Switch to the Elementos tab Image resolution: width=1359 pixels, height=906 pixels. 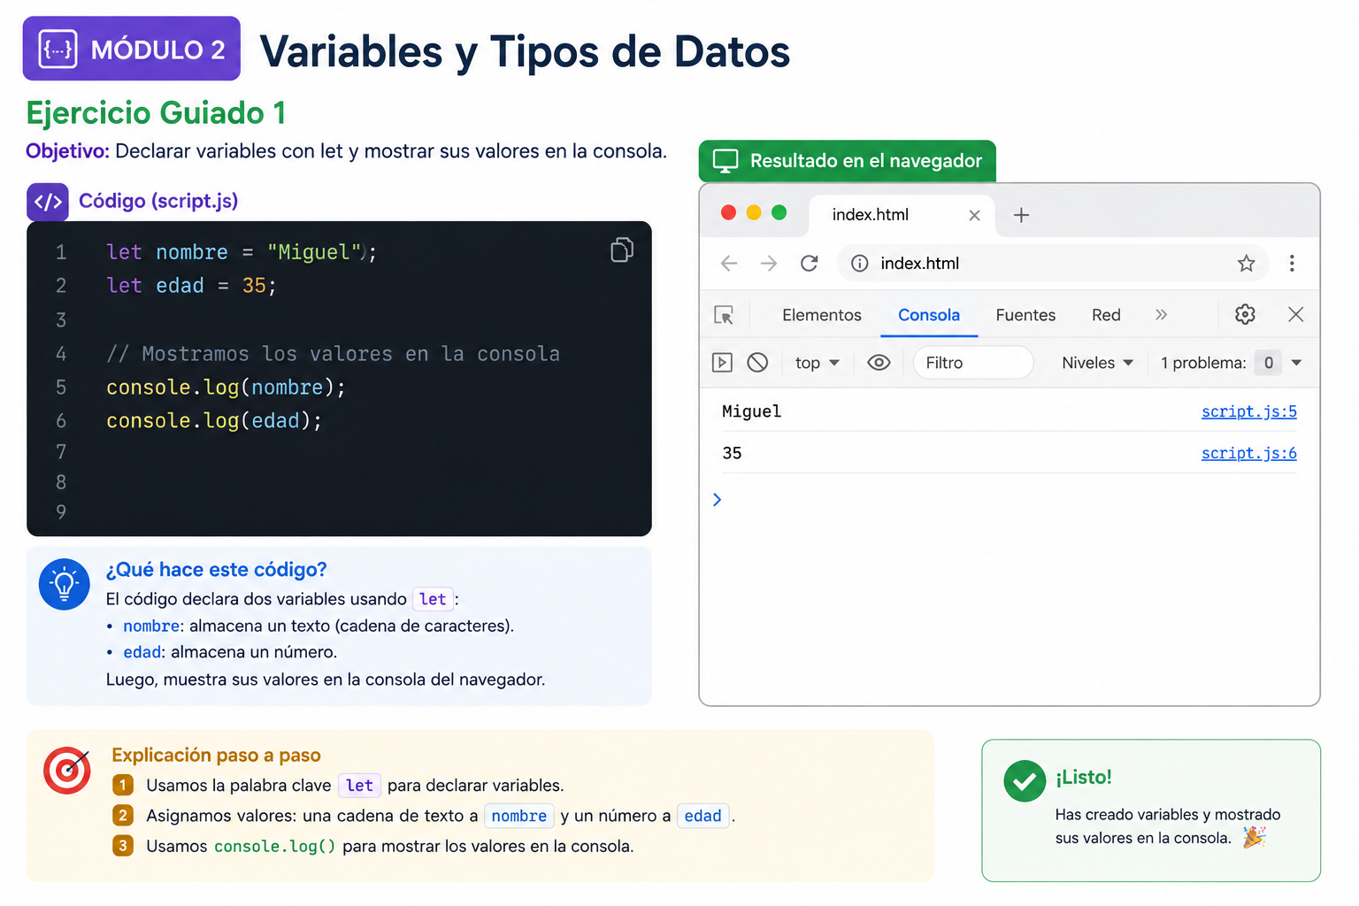coord(821,315)
